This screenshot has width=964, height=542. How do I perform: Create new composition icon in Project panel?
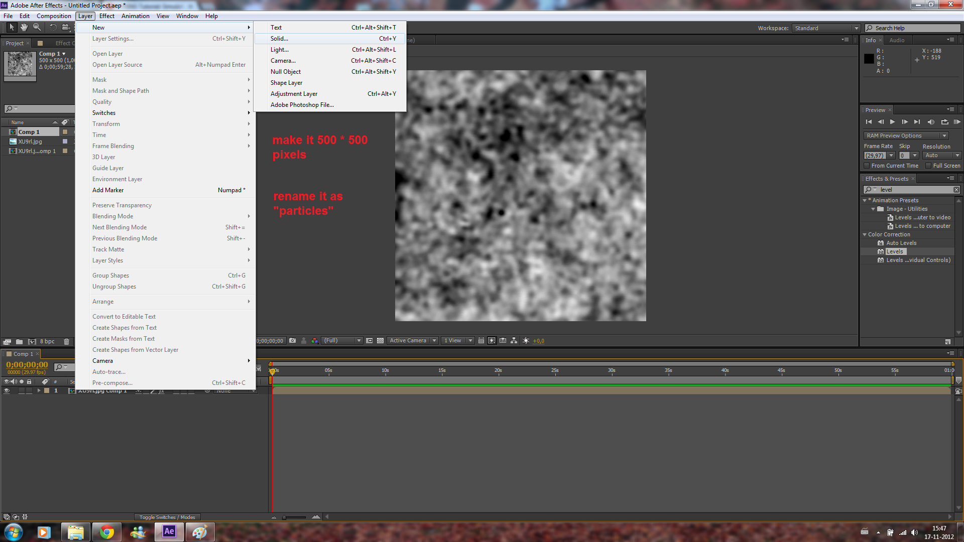[x=32, y=341]
